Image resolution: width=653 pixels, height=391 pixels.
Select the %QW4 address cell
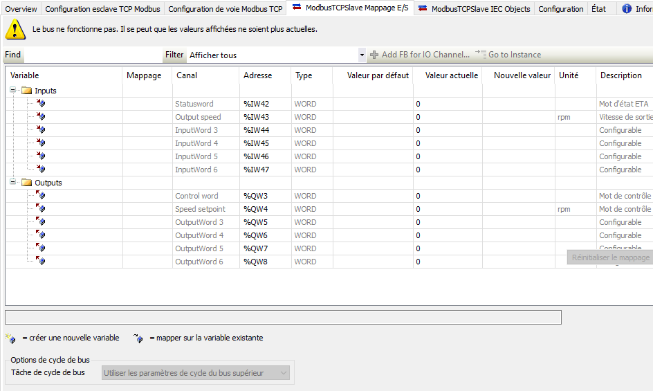pyautogui.click(x=256, y=209)
